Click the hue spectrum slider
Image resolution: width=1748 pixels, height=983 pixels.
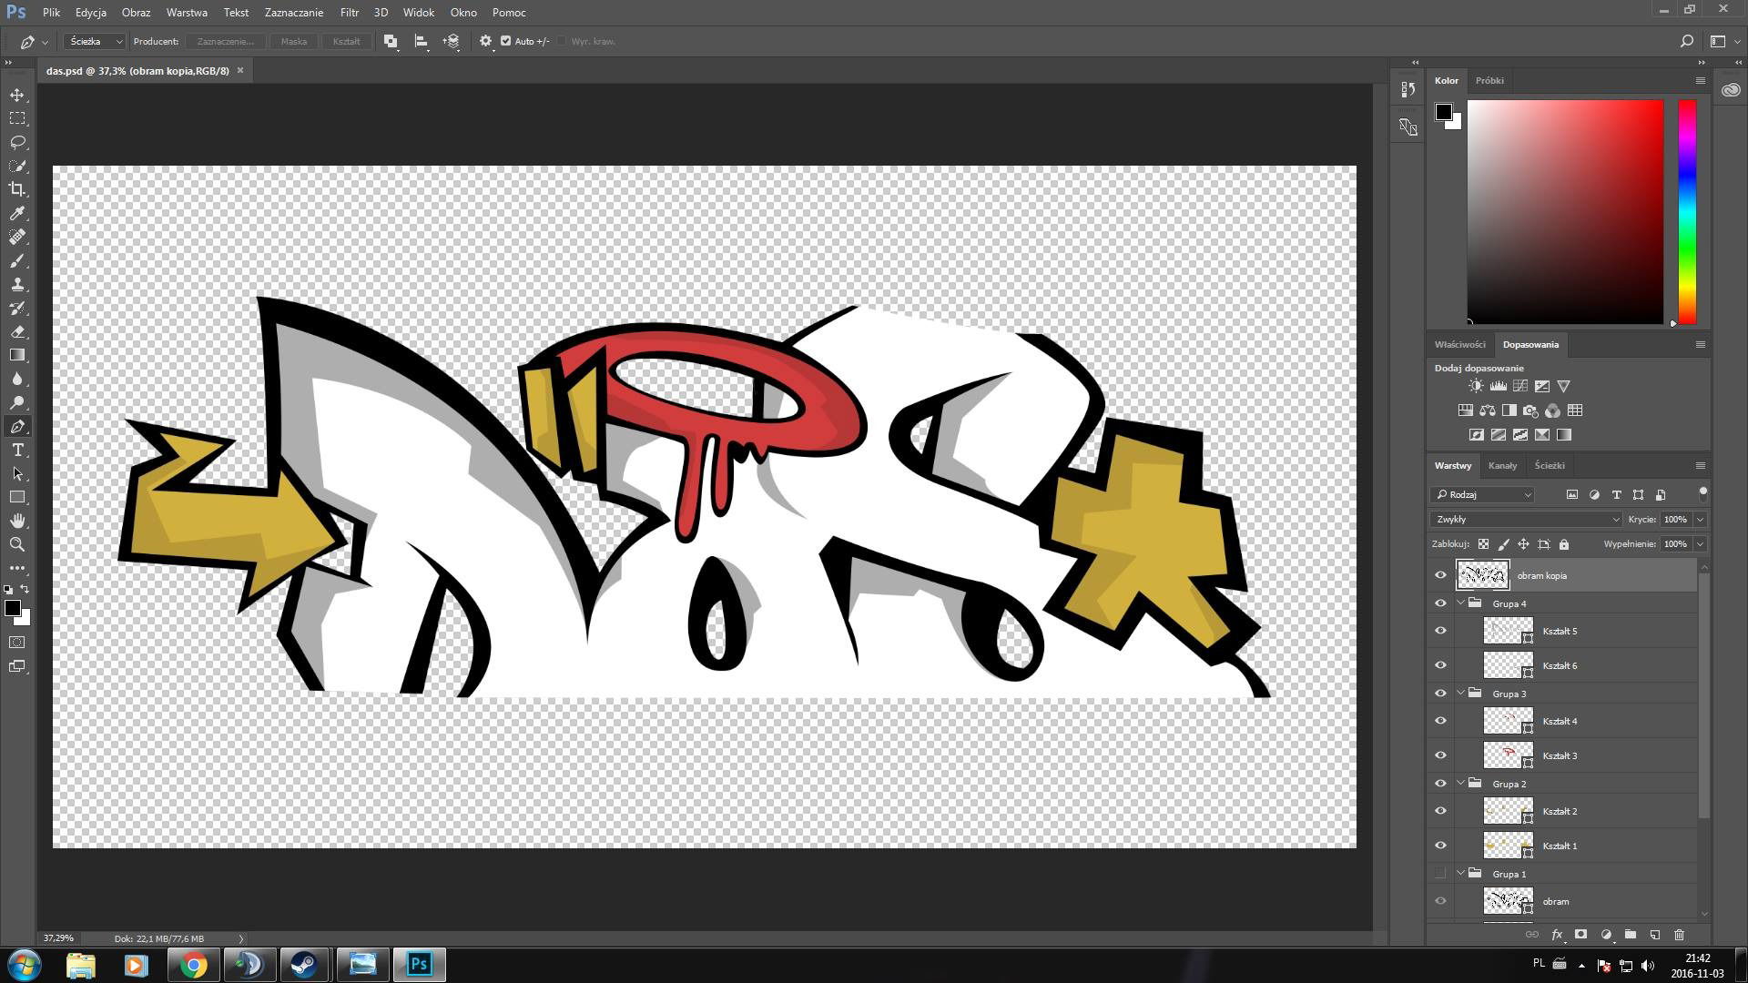coord(1687,211)
